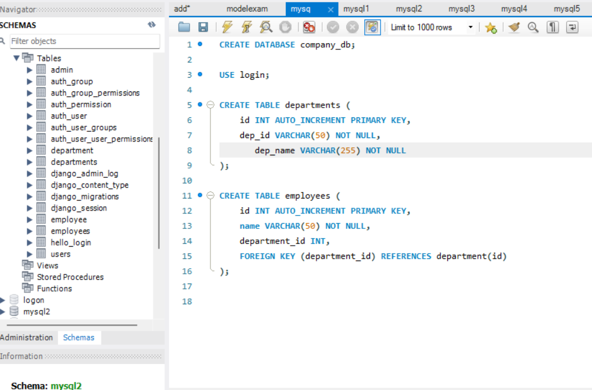Toggle show invisible characters
Viewport: 592px width, 390px height.
(552, 27)
